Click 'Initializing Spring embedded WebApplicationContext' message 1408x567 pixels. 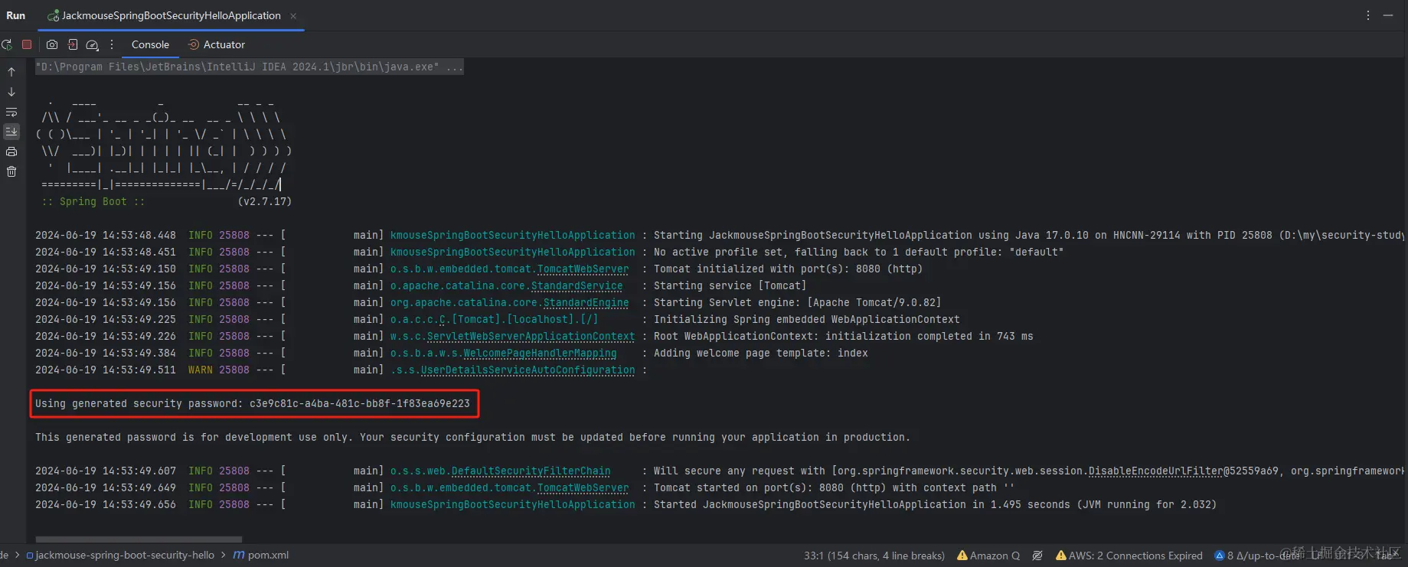point(806,320)
